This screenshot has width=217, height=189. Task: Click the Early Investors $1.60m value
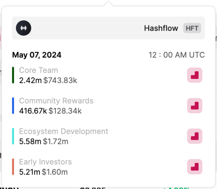pos(55,172)
